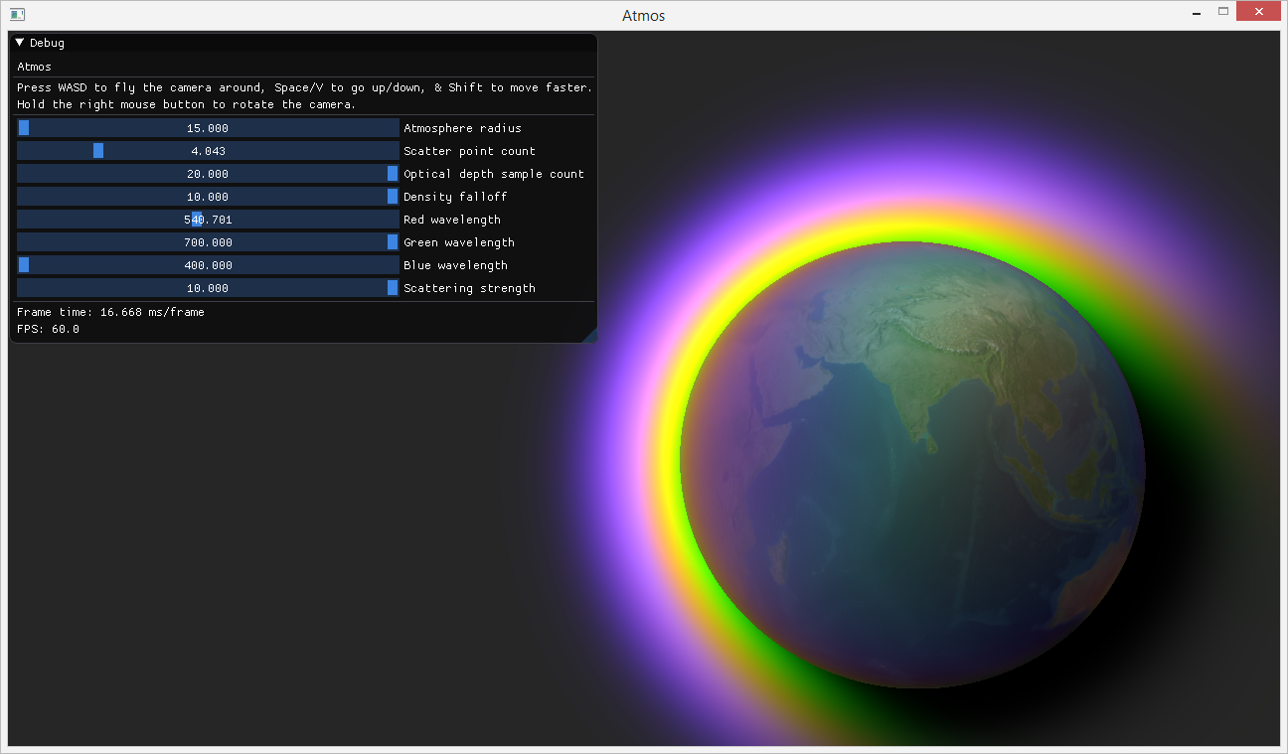Click the Atmos window icon in title bar

17,15
